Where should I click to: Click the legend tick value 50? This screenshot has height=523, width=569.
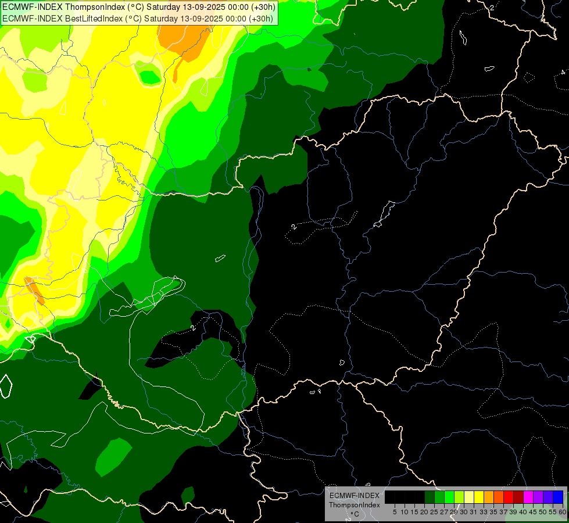[543, 512]
